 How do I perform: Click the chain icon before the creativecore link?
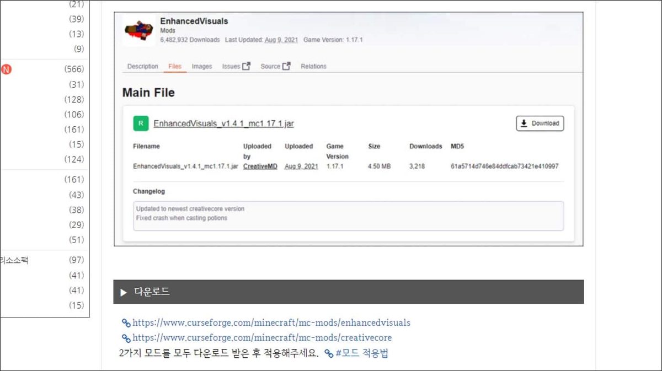tap(126, 338)
